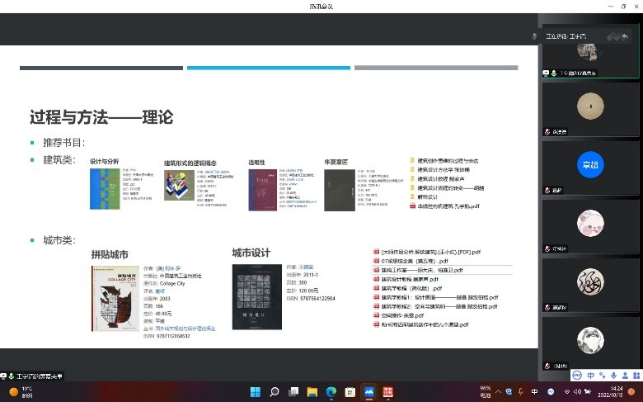Click the muted mic icon on the bottom participant tile
Viewport: 643px width, 402px height.
tap(547, 366)
